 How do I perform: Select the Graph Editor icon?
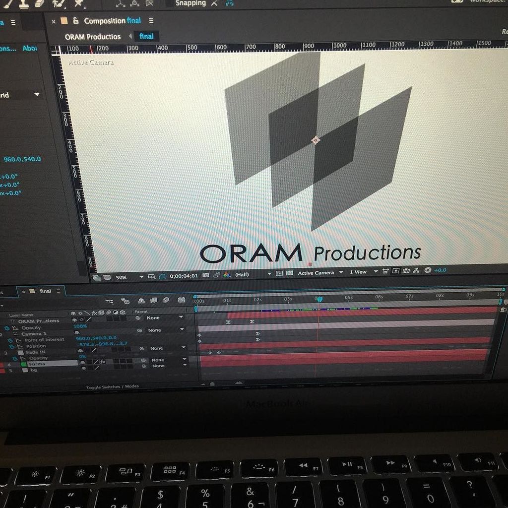(x=181, y=300)
